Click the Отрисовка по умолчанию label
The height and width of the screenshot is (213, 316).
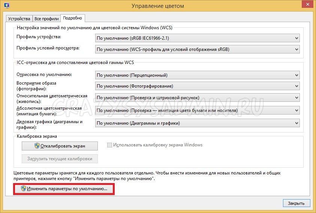(44, 74)
